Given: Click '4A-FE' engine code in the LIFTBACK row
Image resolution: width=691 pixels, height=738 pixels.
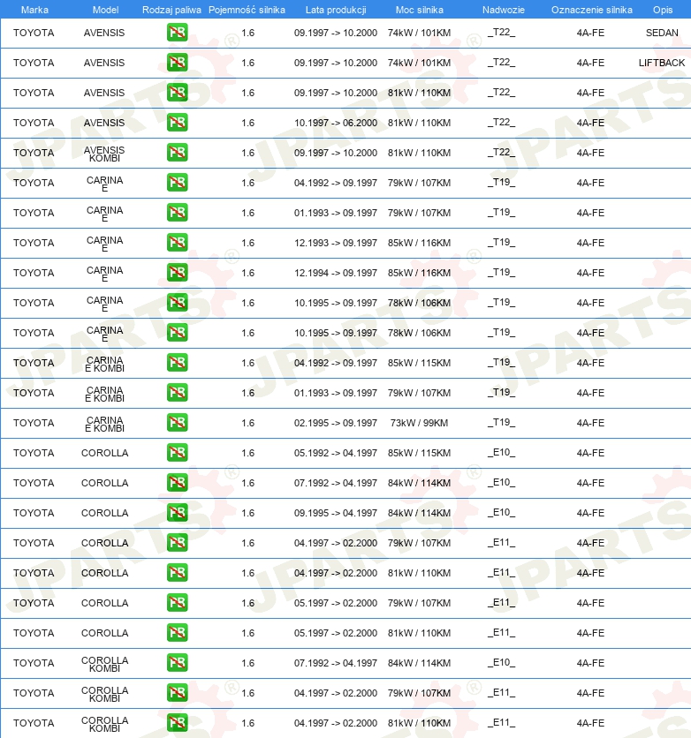Looking at the screenshot, I should 590,63.
